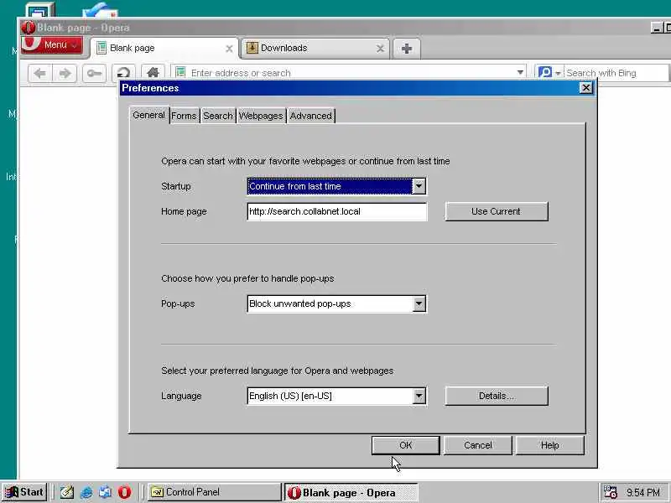671x503 pixels.
Task: Open the Windows Start menu
Action: (x=24, y=492)
